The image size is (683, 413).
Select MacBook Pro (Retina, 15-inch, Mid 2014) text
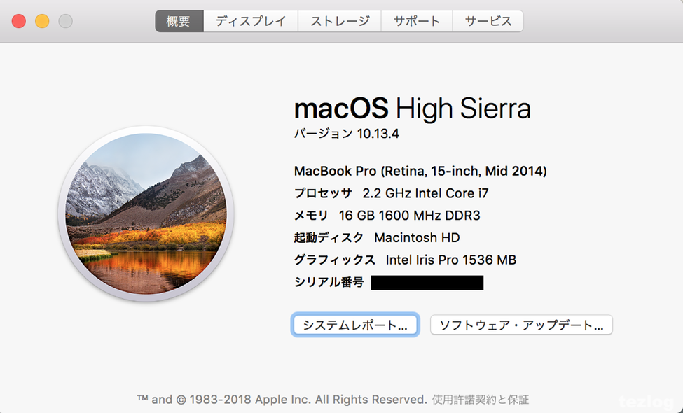[x=420, y=171]
